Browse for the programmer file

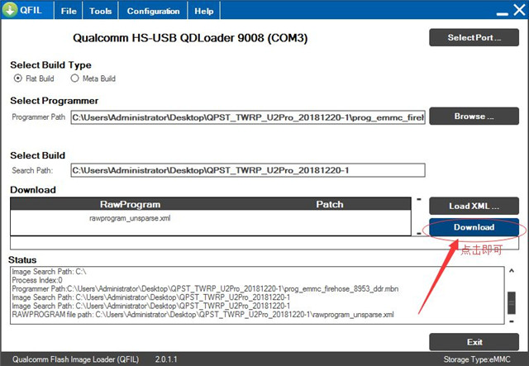(474, 116)
